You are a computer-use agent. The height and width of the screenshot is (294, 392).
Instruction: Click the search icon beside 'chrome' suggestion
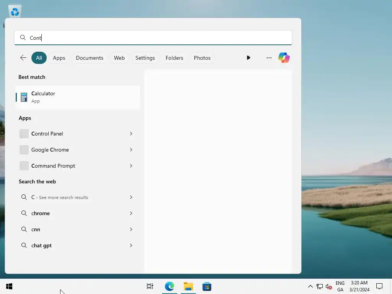click(x=24, y=213)
